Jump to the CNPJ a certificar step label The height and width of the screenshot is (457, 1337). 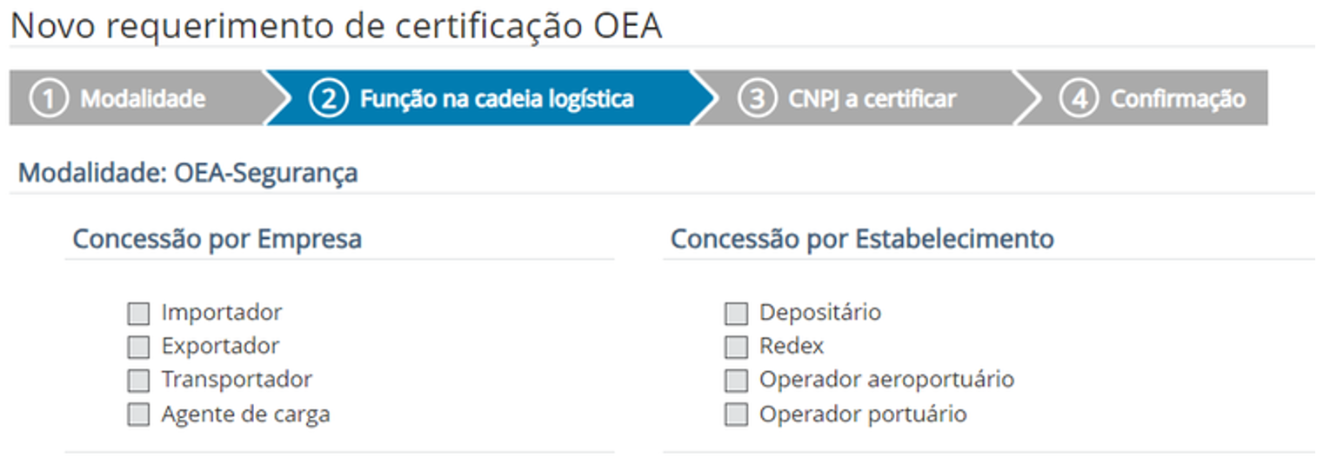[x=872, y=98]
